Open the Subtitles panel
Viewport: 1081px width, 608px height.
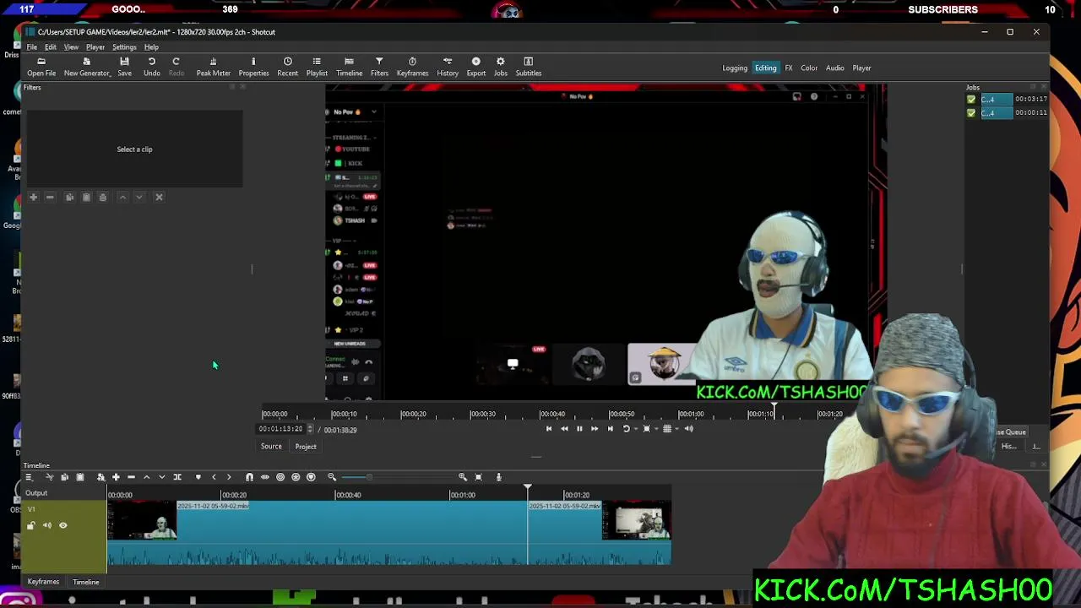click(x=529, y=67)
